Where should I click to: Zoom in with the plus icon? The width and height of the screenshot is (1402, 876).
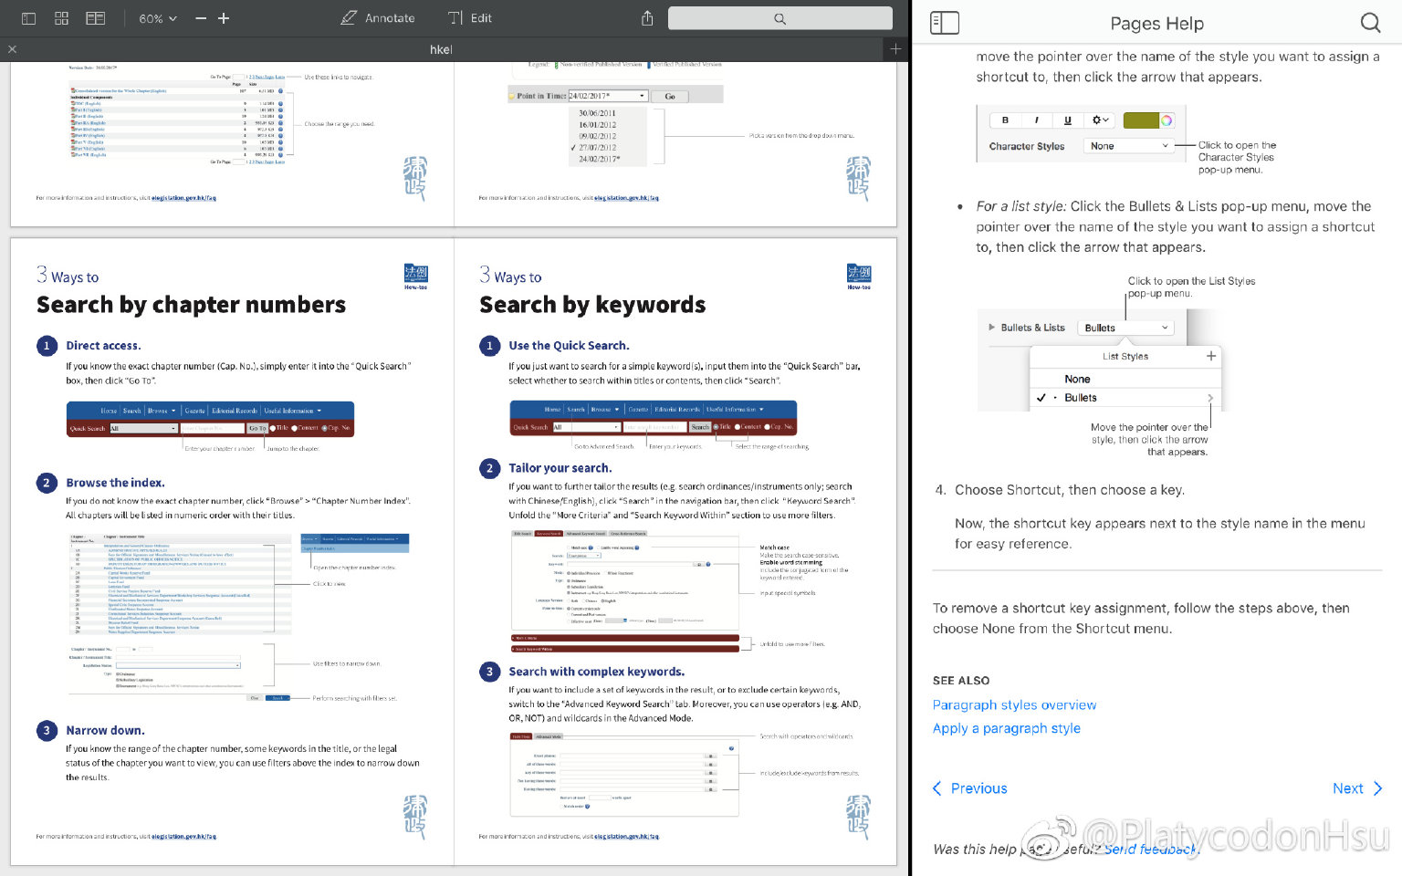coord(224,18)
